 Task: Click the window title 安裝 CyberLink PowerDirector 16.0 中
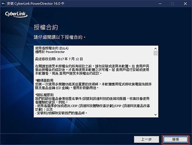(x=36, y=4)
